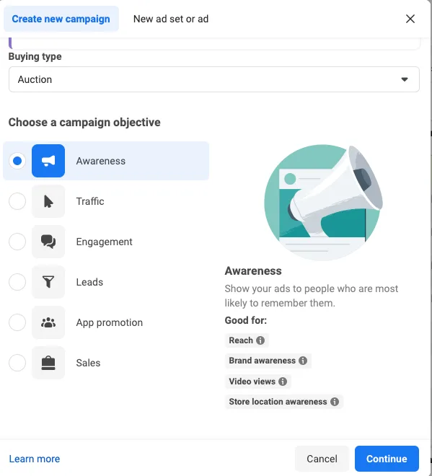Click the Engagement chat bubbles icon
The height and width of the screenshot is (476, 432).
[x=48, y=242]
